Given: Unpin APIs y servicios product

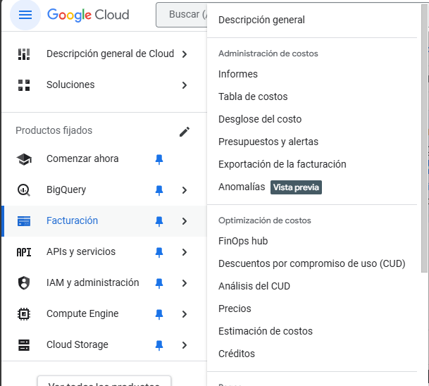Looking at the screenshot, I should click(159, 252).
